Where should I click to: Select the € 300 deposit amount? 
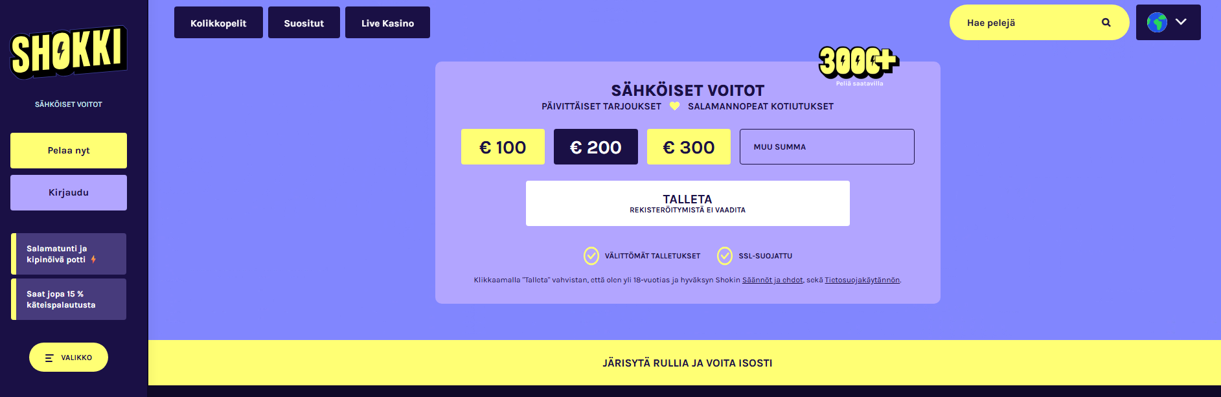[x=689, y=146]
